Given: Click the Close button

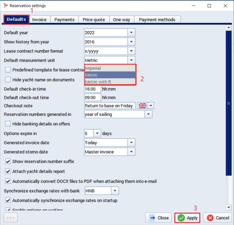Looking at the screenshot, I should (158, 218).
